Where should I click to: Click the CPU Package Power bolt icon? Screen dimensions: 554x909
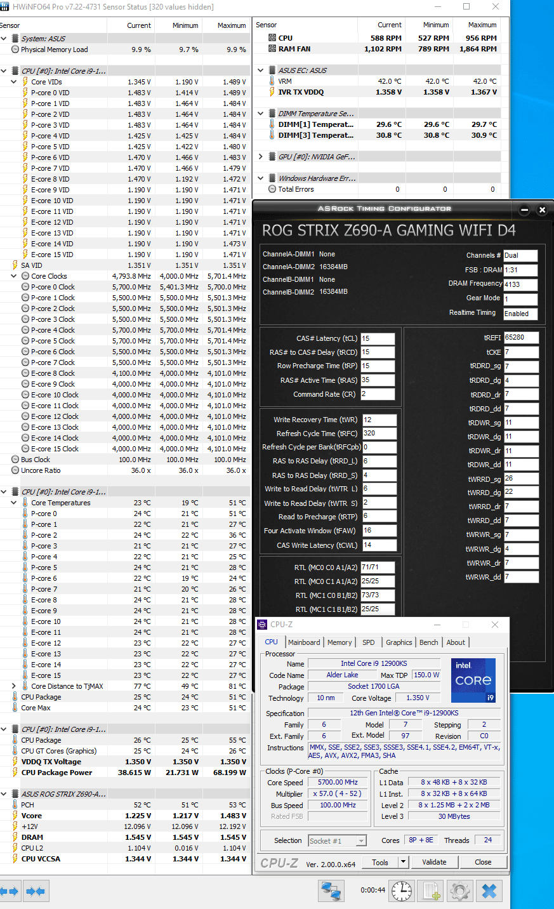tap(15, 773)
